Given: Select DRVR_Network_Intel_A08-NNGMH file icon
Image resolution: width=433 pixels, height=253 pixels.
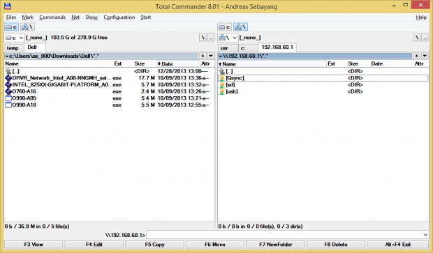Looking at the screenshot, I should coord(8,78).
